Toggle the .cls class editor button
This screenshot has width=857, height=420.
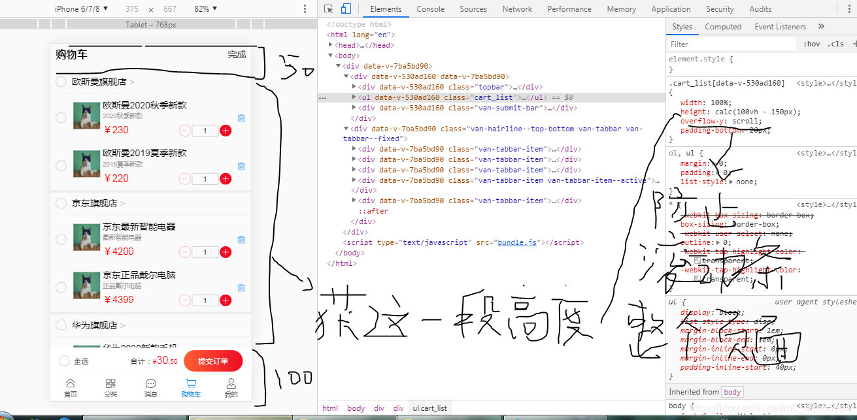click(835, 44)
